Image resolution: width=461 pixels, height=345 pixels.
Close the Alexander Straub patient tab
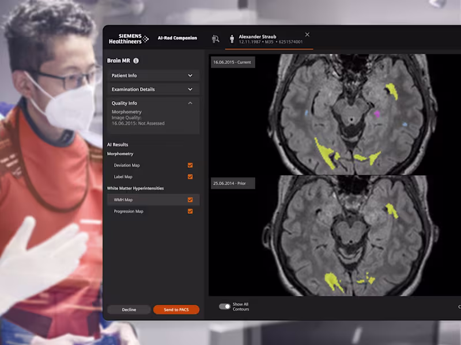pos(307,34)
